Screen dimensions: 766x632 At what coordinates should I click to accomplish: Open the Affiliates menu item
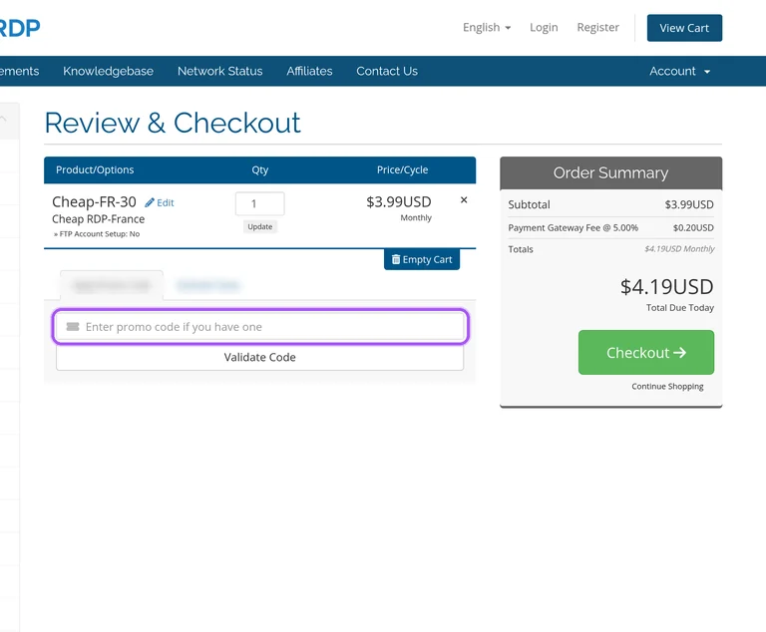coord(309,72)
